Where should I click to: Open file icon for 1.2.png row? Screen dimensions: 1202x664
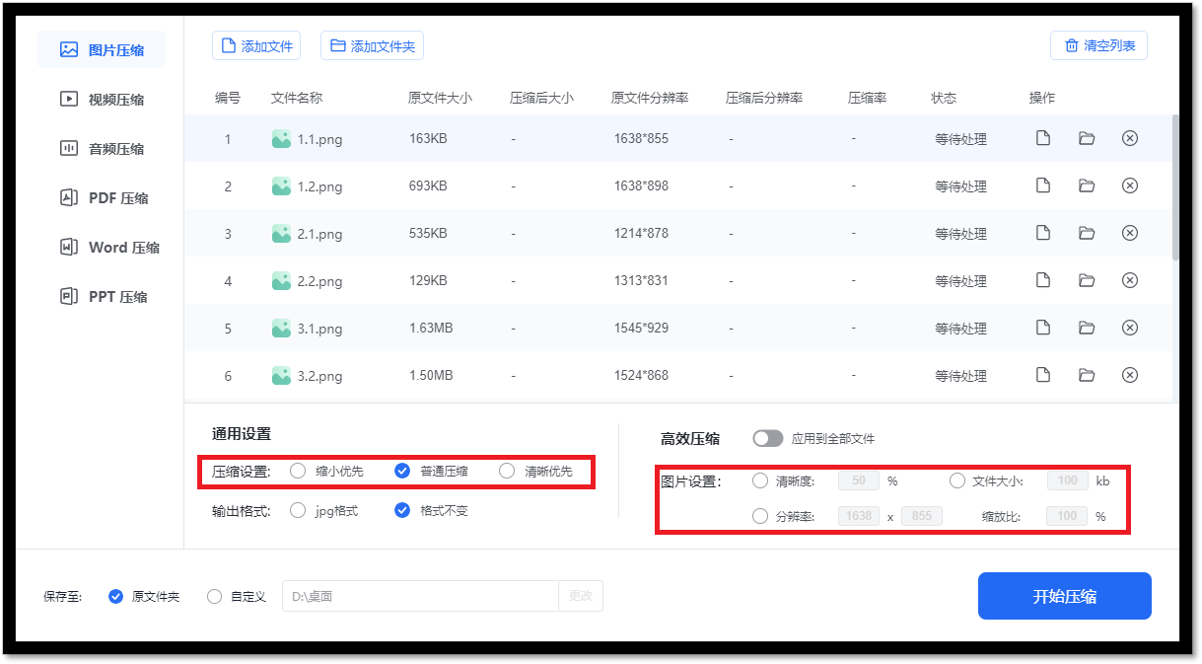(x=1042, y=185)
